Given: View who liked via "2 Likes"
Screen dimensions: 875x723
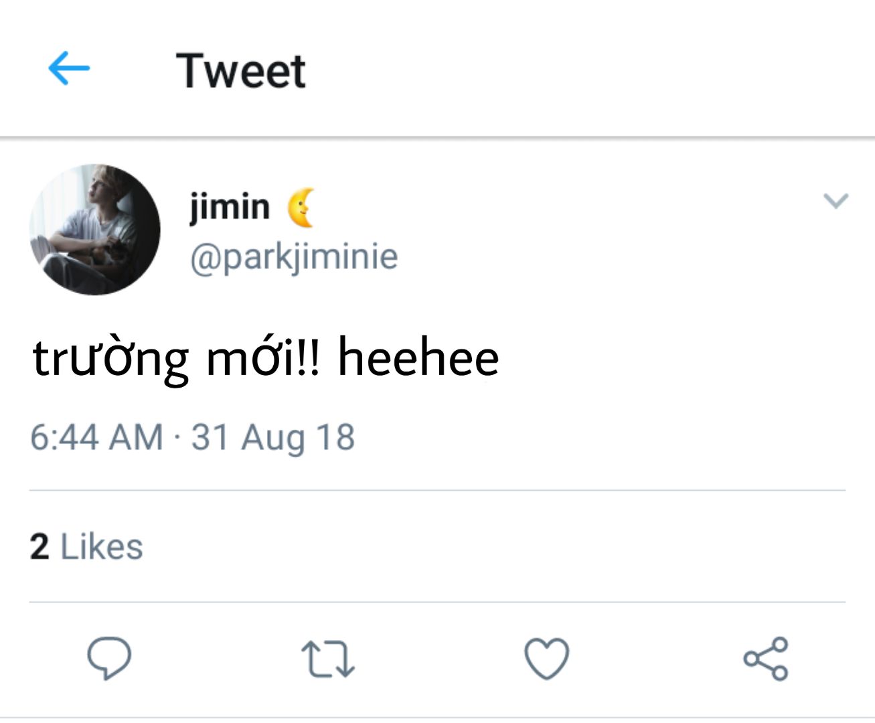Looking at the screenshot, I should click(86, 547).
